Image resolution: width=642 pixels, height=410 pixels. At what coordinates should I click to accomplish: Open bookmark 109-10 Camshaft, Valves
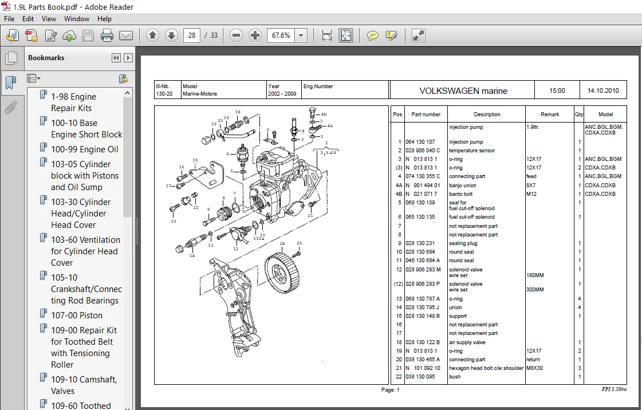84,385
